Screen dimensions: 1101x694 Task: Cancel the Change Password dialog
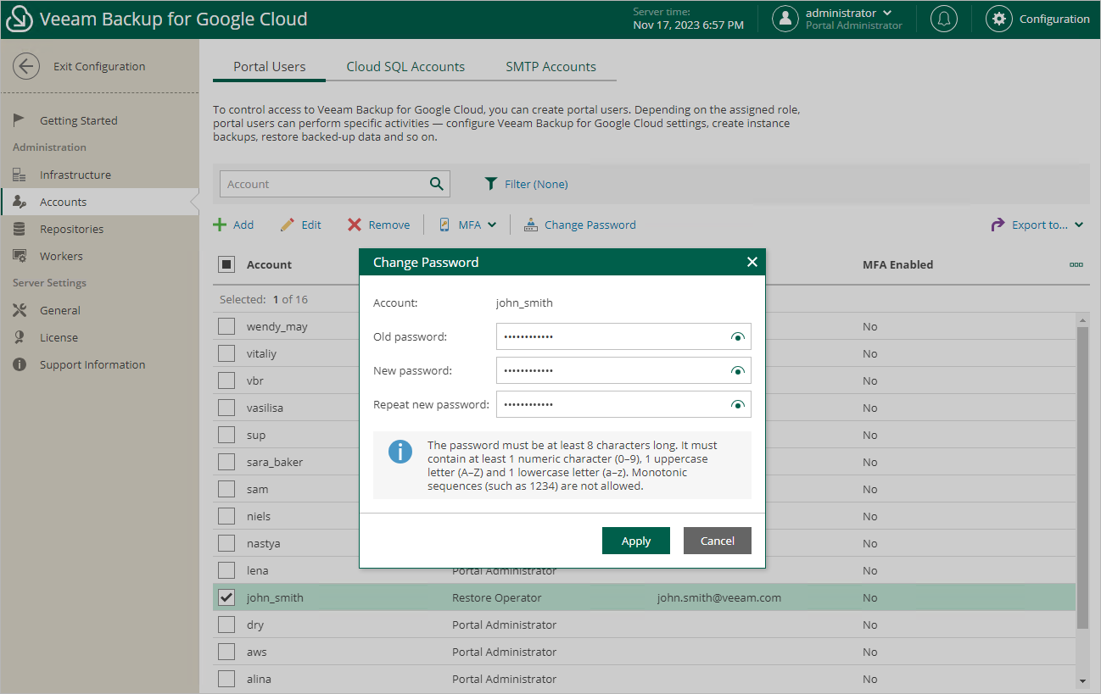pyautogui.click(x=717, y=541)
